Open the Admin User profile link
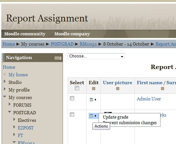This screenshot has height=144, width=176. [149, 99]
